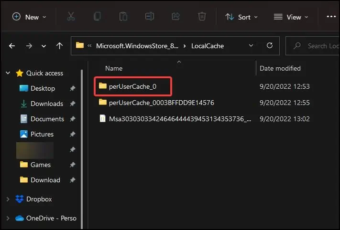This screenshot has height=230, width=340.
Task: Go up one folder level
Action: (59, 46)
